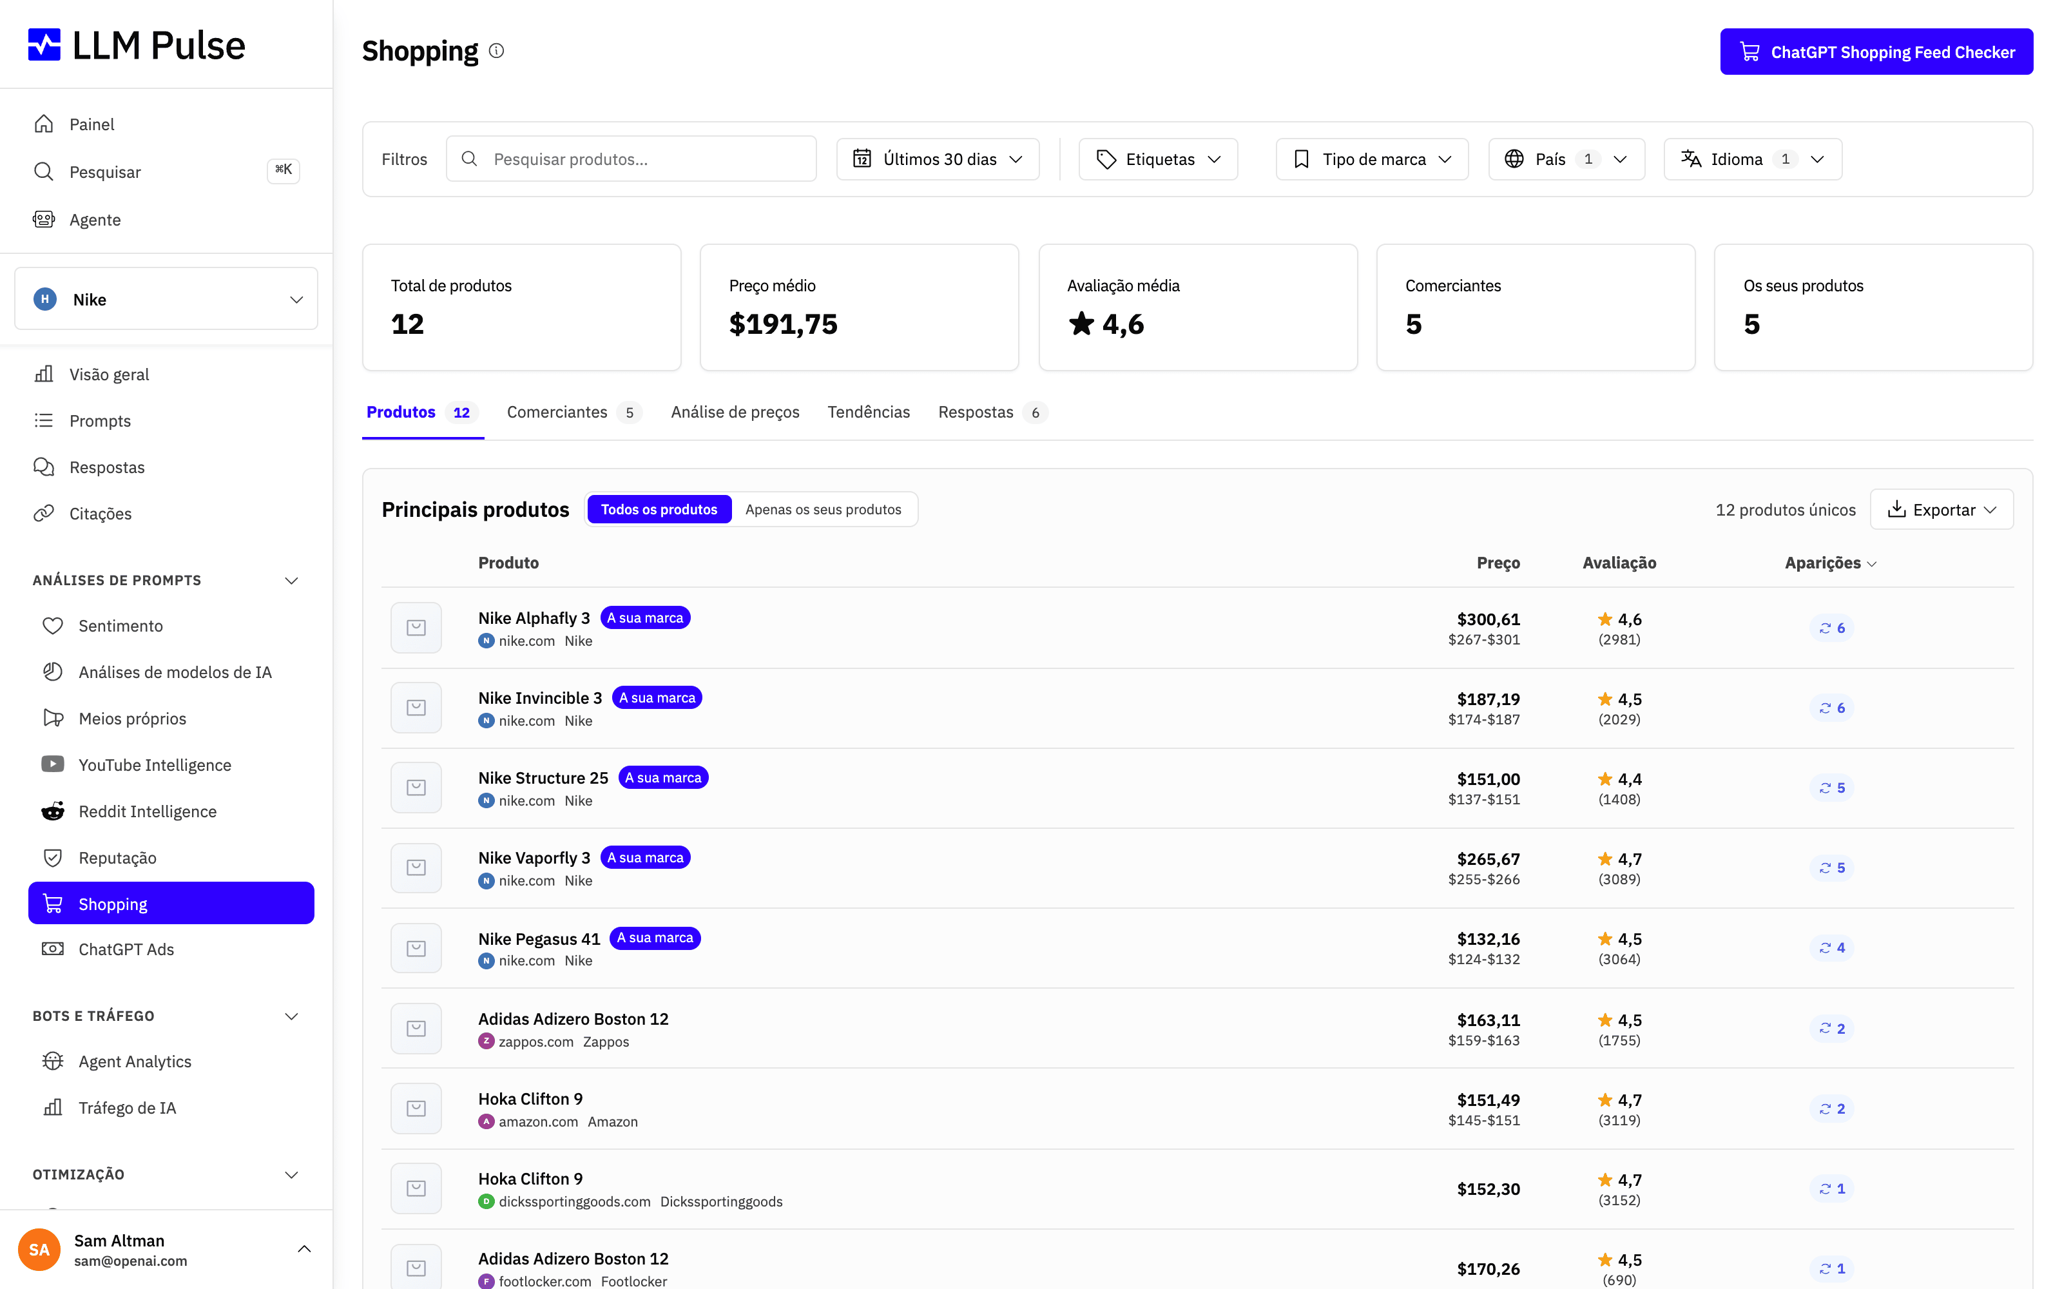Open Reddit Intelligence icon
This screenshot has width=2062, height=1289.
[53, 811]
